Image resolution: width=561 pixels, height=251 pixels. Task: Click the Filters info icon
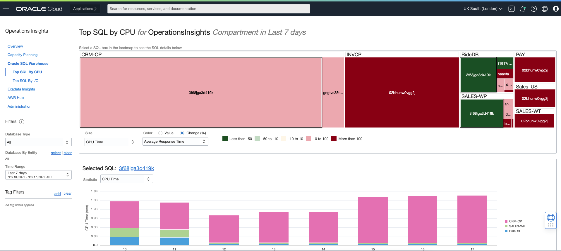[22, 122]
